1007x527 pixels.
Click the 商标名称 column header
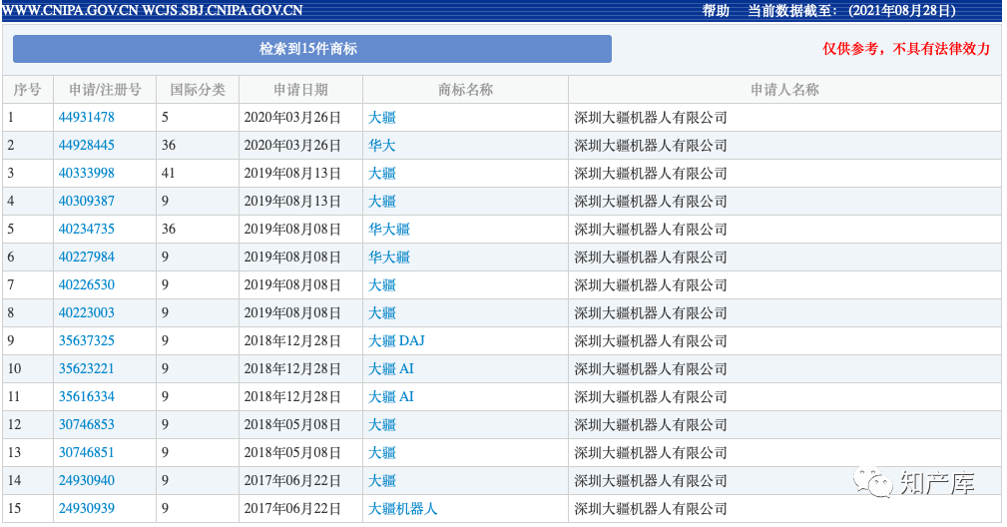click(x=465, y=90)
